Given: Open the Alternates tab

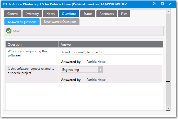Looking at the screenshot, I should pyautogui.click(x=106, y=14).
